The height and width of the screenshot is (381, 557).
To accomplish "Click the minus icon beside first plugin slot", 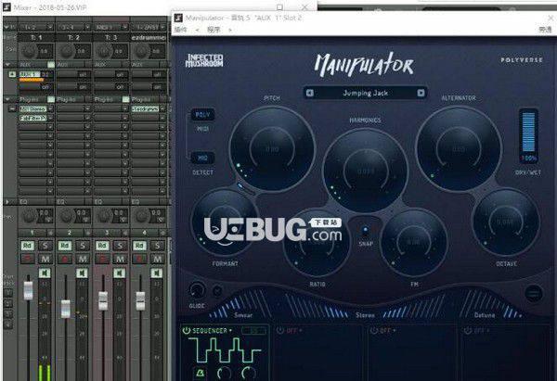I will point(12,108).
